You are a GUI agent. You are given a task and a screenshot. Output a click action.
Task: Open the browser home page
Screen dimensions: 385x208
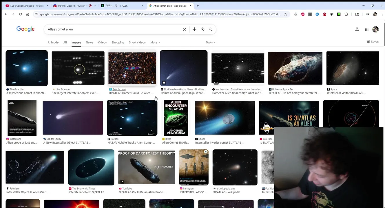click(x=28, y=14)
